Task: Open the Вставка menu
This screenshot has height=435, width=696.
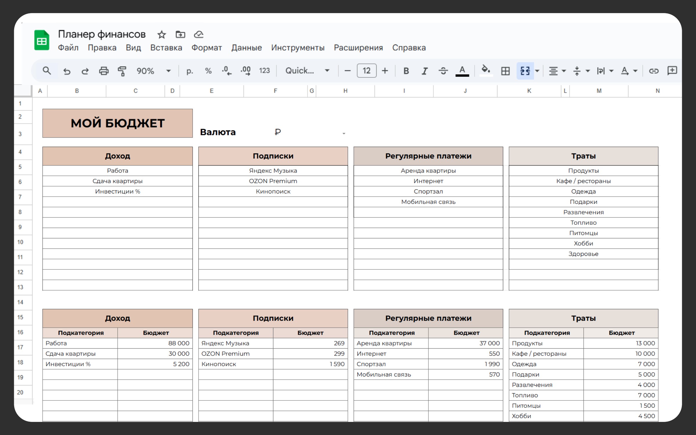Action: click(x=166, y=48)
